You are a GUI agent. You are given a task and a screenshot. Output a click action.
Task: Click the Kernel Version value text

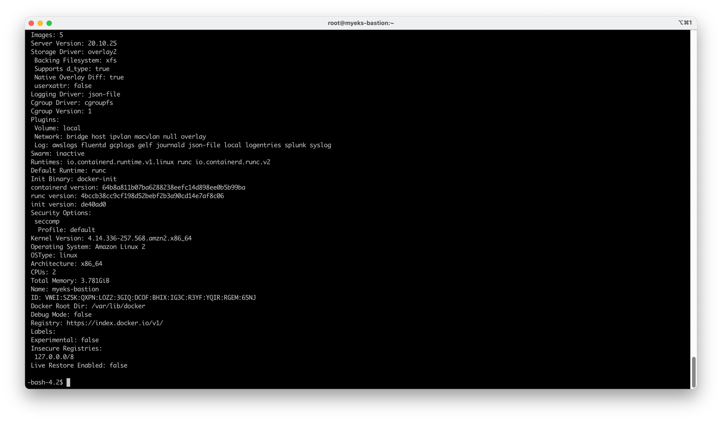(x=140, y=238)
